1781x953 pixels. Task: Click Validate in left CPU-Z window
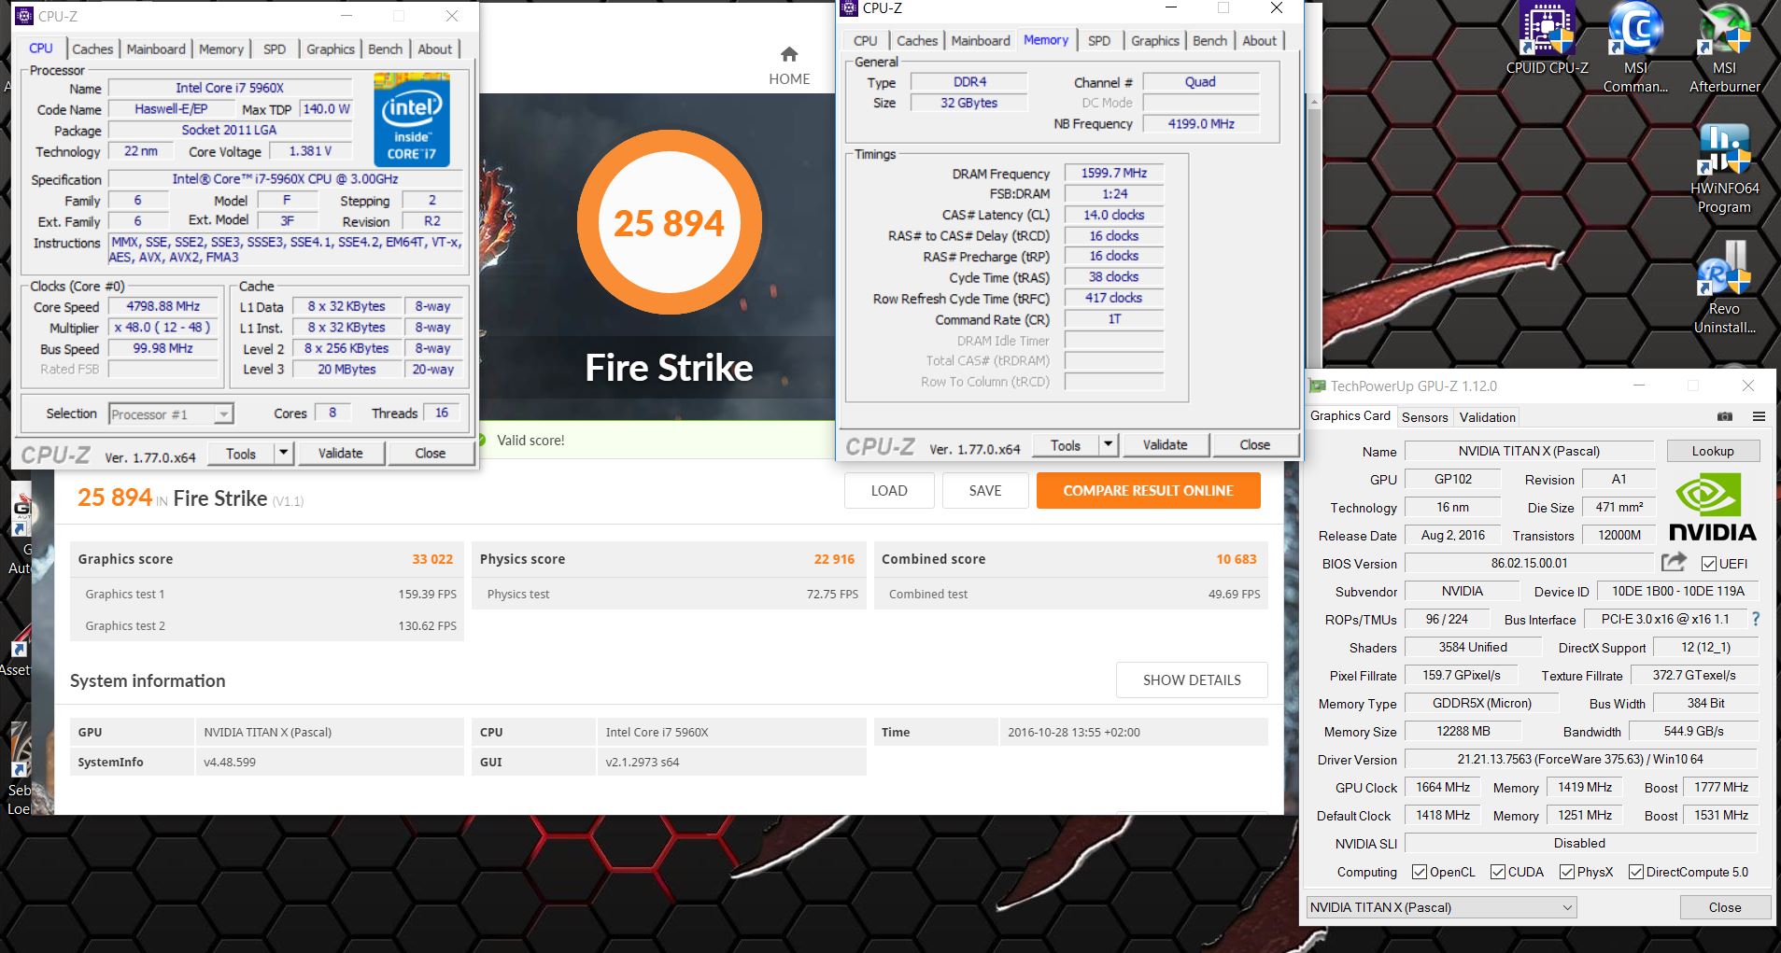(x=340, y=453)
